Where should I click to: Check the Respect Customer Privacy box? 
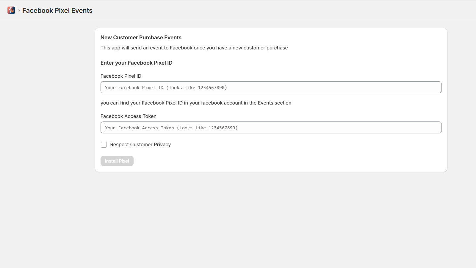click(104, 145)
